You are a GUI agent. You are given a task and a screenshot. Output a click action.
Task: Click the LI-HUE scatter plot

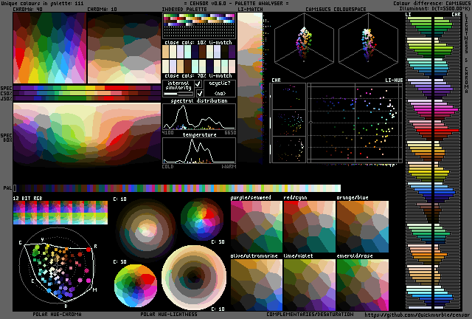pyautogui.click(x=355, y=123)
